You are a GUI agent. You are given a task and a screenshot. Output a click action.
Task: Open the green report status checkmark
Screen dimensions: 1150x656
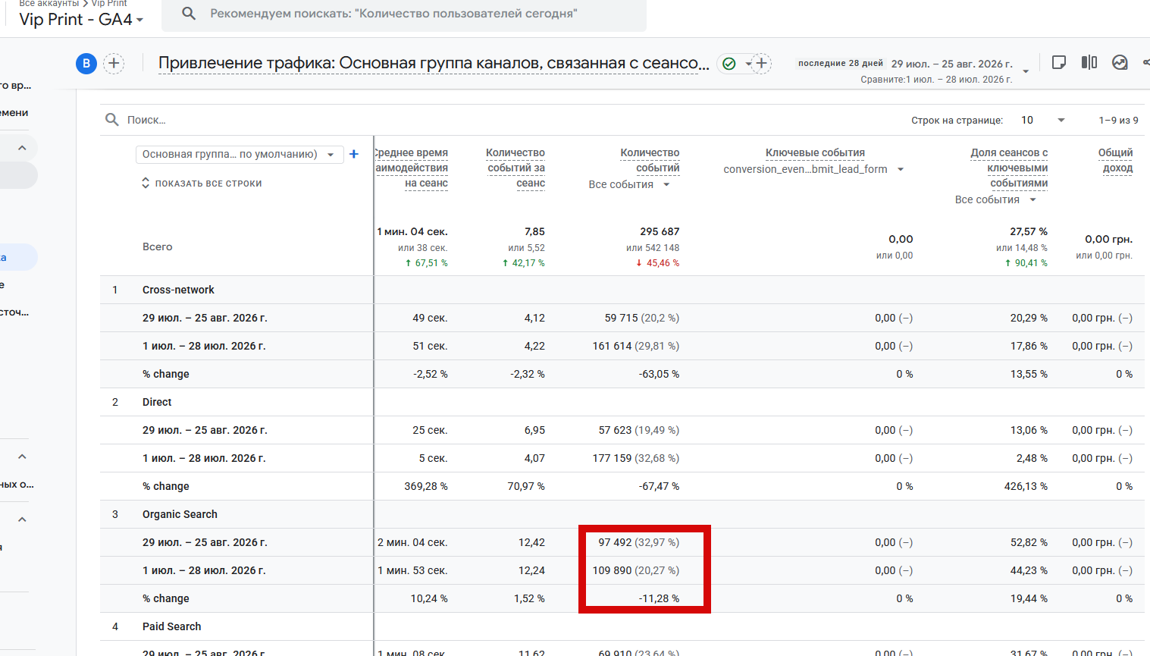pos(729,64)
